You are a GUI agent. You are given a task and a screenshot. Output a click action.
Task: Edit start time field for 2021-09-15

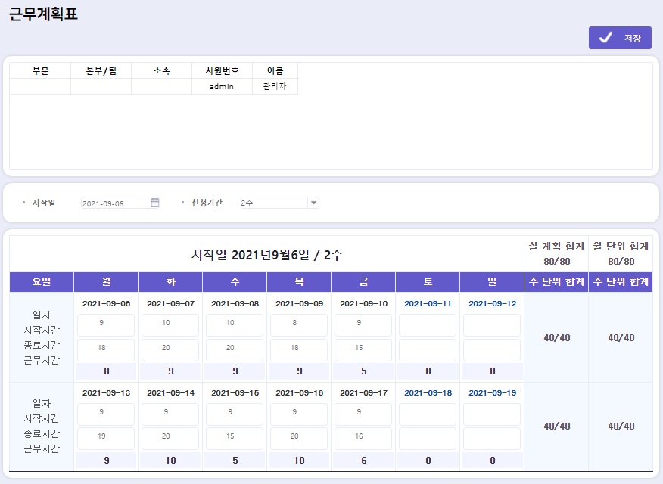click(235, 414)
